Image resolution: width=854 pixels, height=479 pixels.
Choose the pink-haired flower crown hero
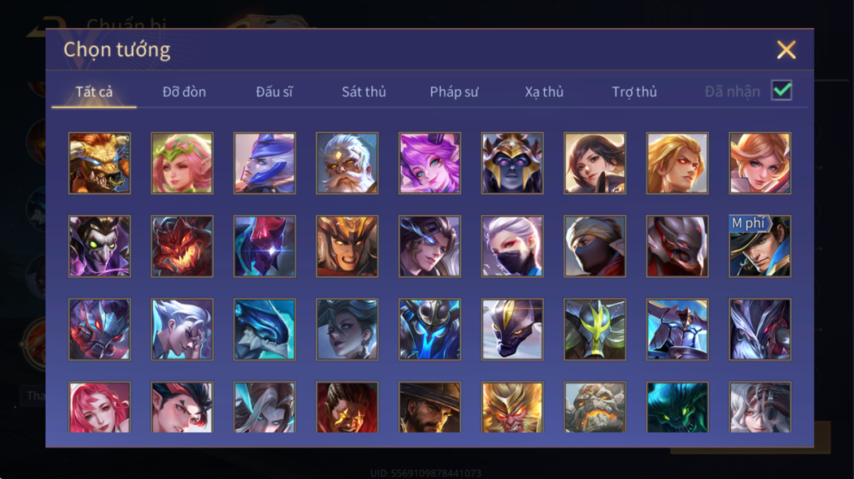pyautogui.click(x=182, y=163)
